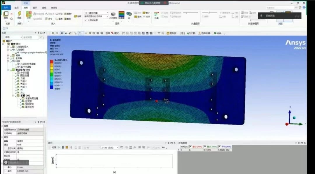Click the Vector display arrows icon
315x174 pixels.
(156, 14)
